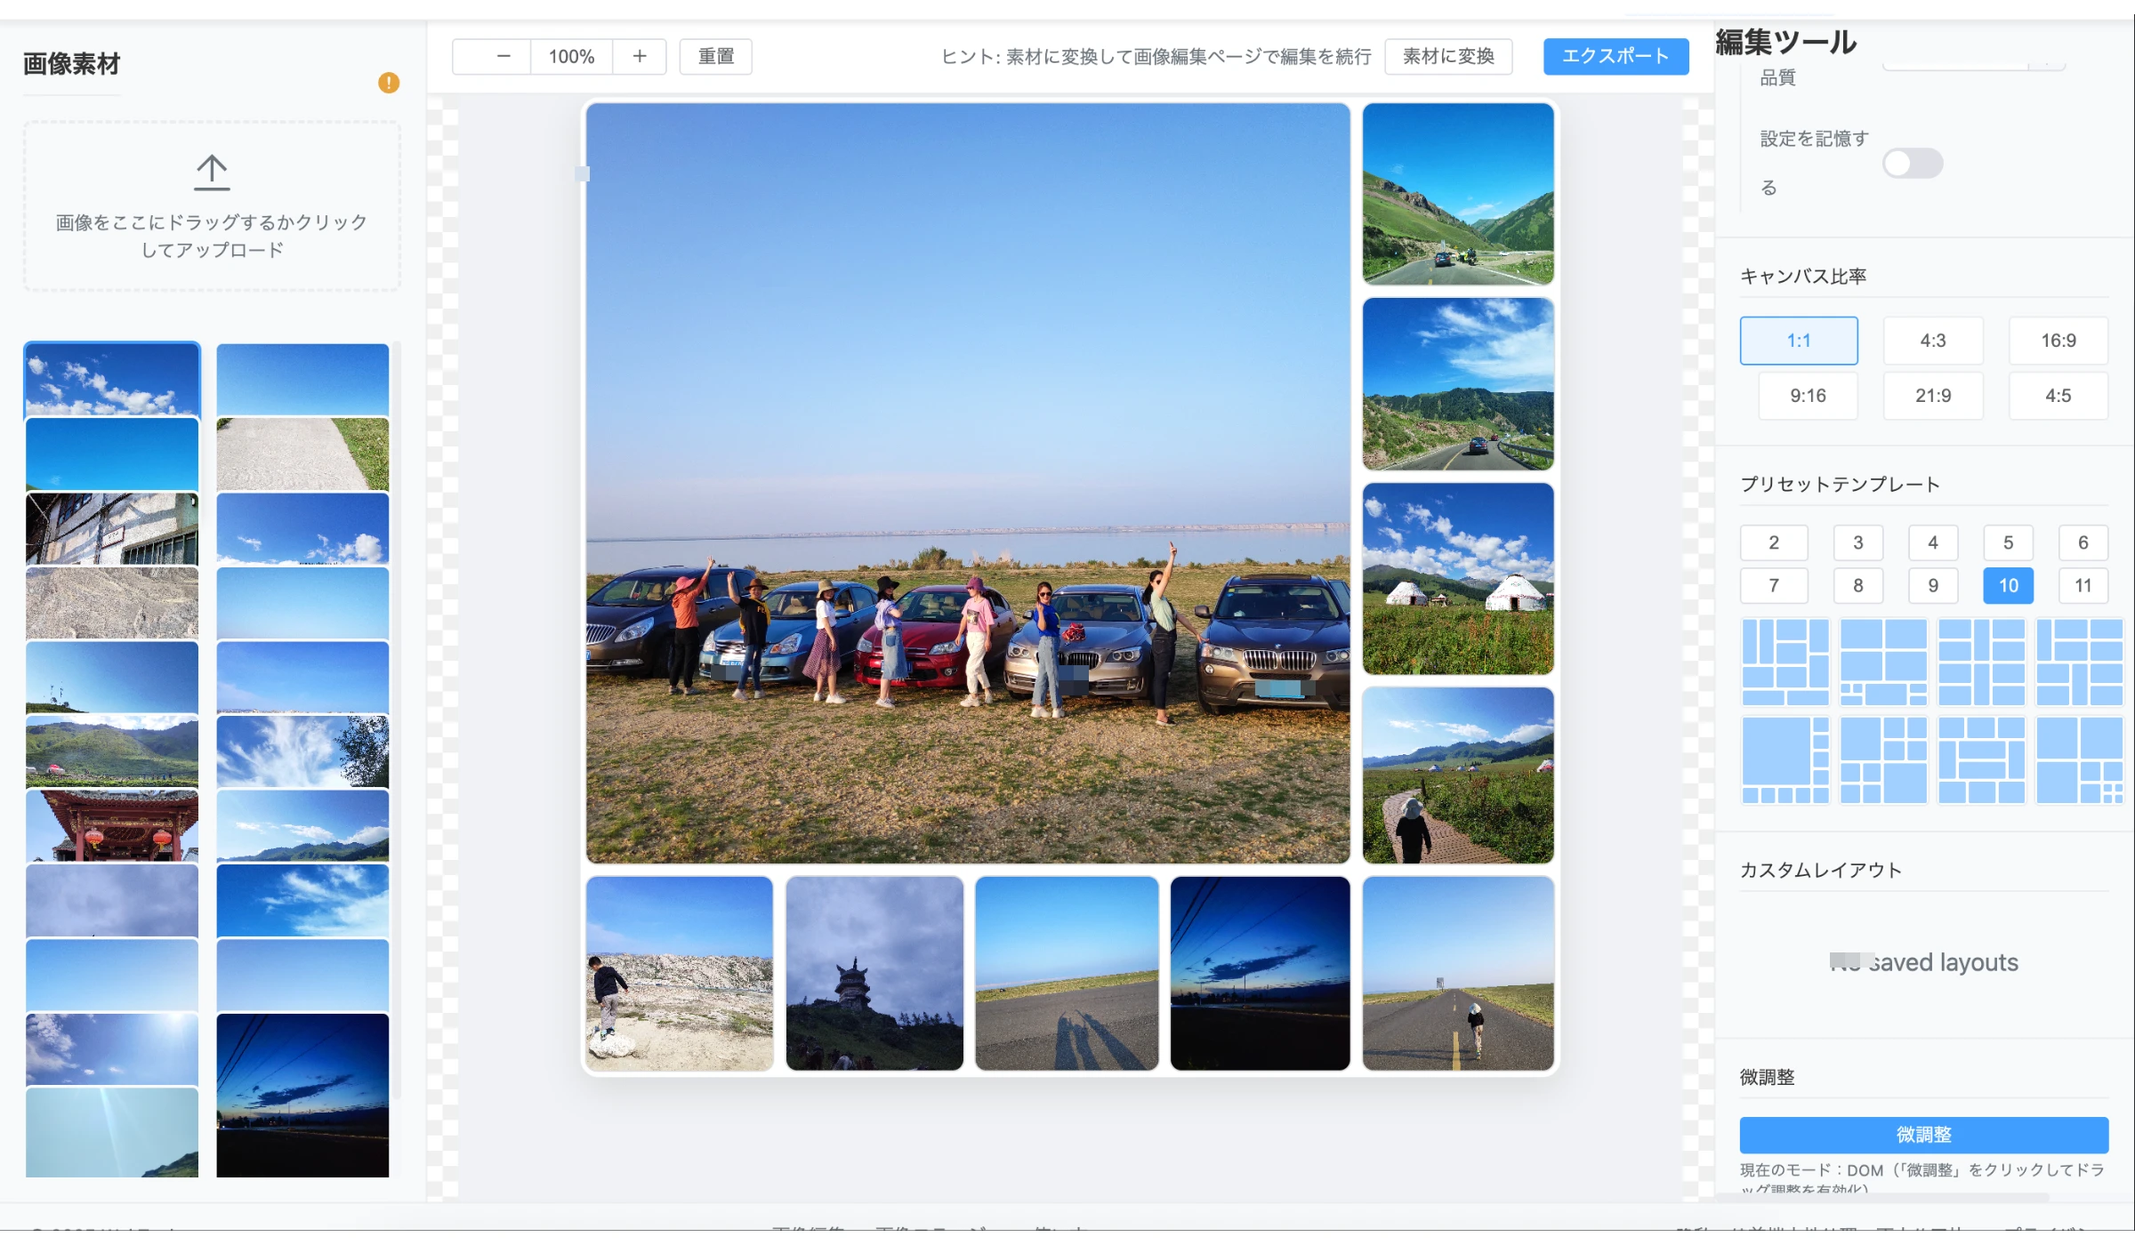Select the 4:5 canvas ratio
The width and height of the screenshot is (2135, 1245).
(2058, 396)
